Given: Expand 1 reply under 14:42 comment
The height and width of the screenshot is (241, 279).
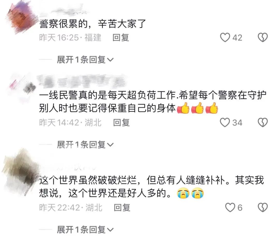Looking at the screenshot, I should (85, 145).
